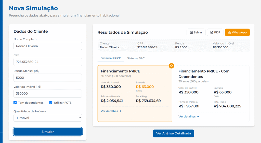Open Ver Análise Detalhada

(x=174, y=133)
